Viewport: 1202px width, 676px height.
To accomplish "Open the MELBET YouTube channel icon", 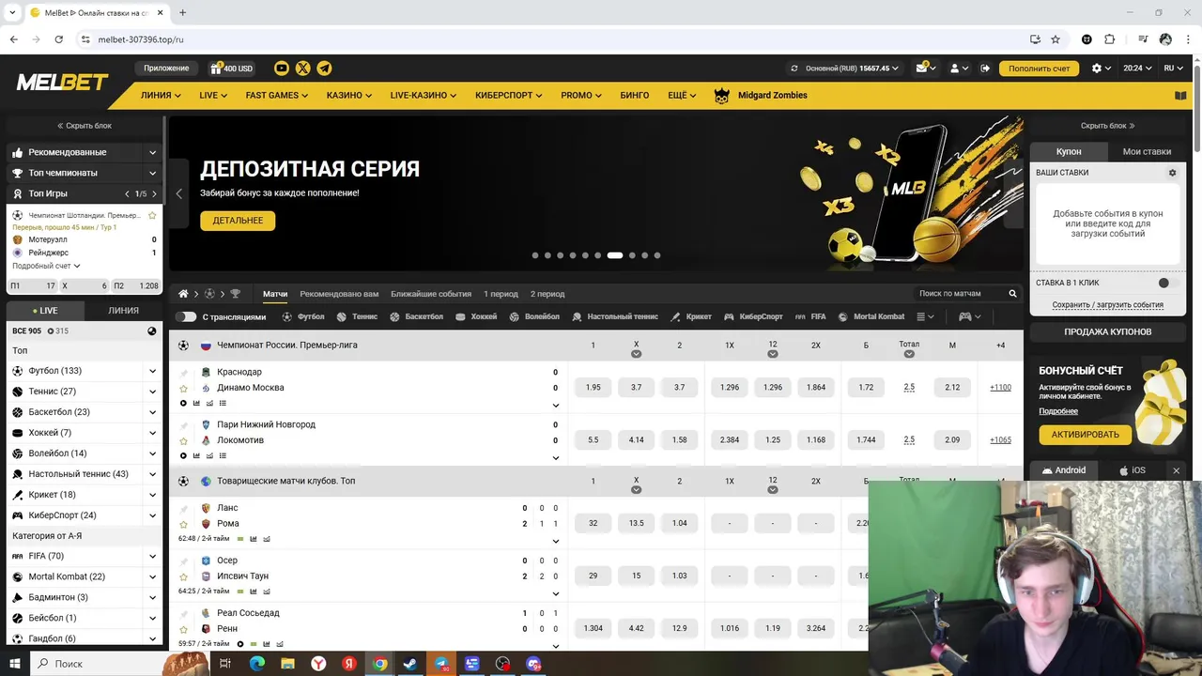I will (x=282, y=68).
